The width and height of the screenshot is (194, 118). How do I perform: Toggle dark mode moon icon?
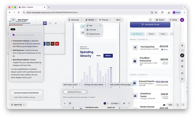[x=177, y=105]
